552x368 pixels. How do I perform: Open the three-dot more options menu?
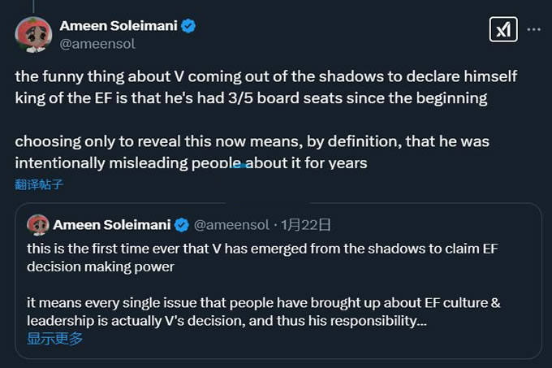pyautogui.click(x=533, y=30)
